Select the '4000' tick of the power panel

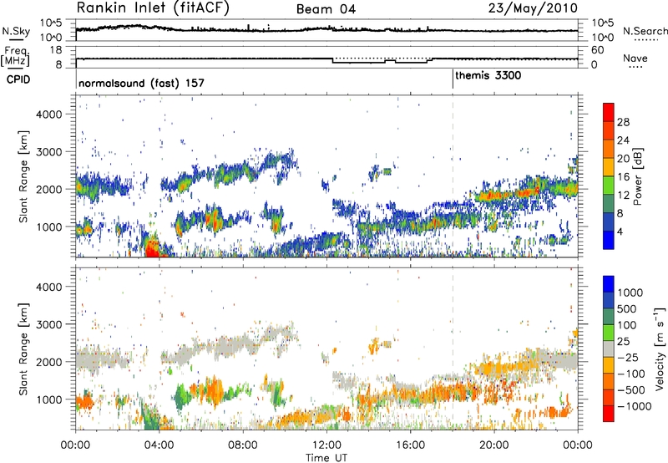(48, 114)
